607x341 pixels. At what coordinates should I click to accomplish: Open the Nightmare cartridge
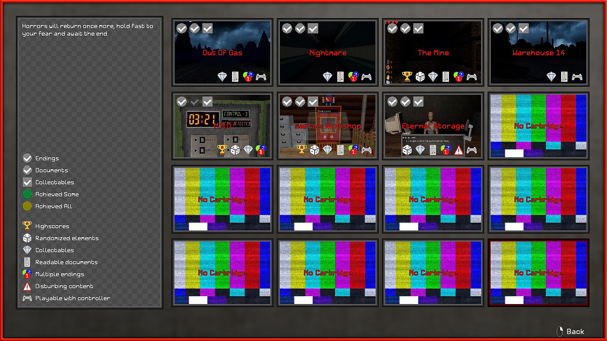tap(328, 52)
